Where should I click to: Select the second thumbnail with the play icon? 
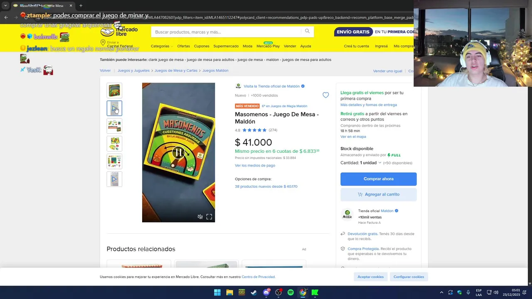click(x=114, y=108)
